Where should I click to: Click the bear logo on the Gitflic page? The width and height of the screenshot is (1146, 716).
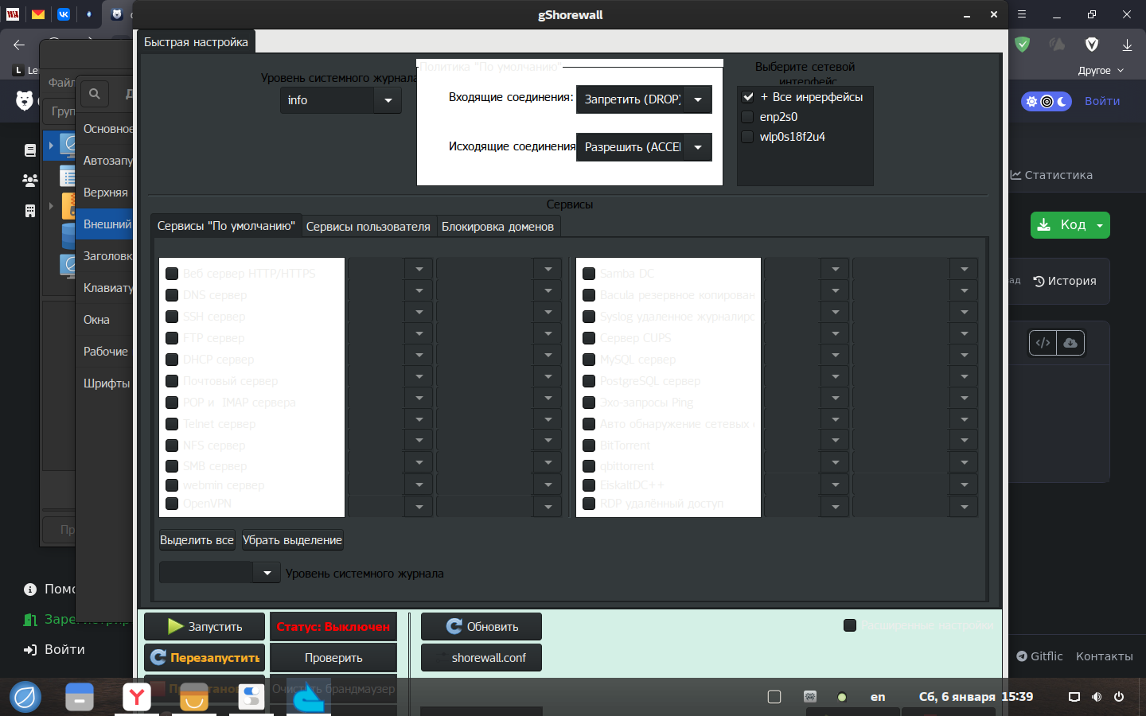(25, 100)
